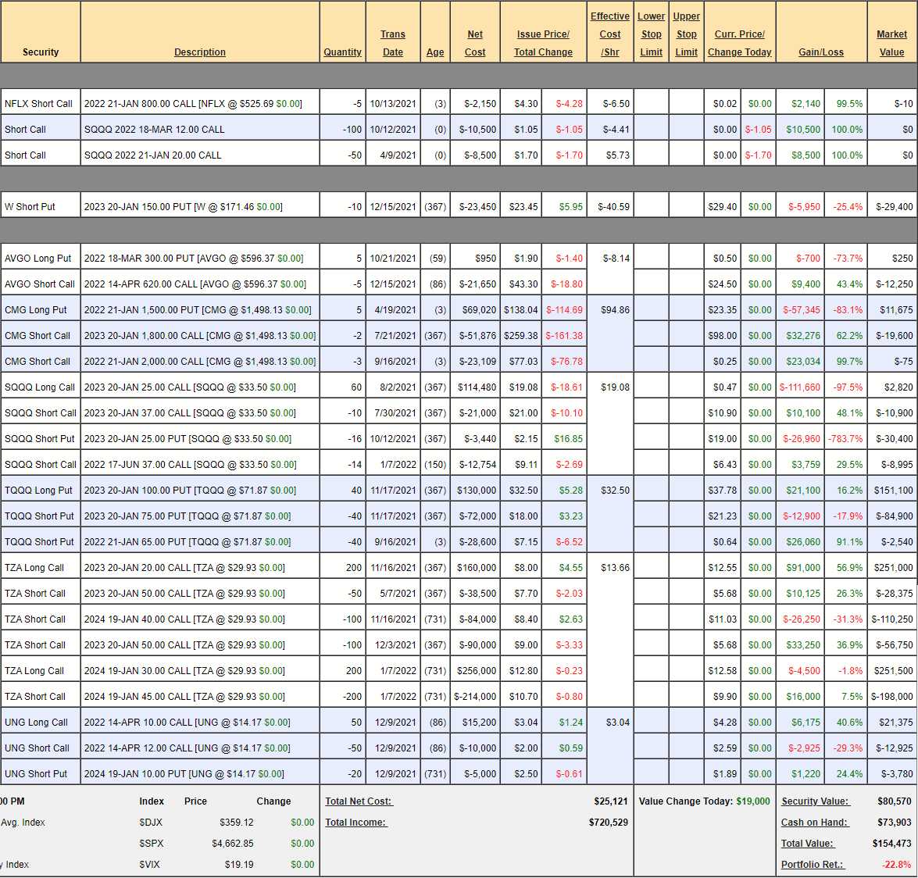Click the Total Income label
The height and width of the screenshot is (878, 918).
355,823
